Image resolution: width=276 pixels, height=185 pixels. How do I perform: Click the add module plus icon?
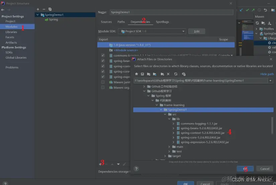point(38,9)
